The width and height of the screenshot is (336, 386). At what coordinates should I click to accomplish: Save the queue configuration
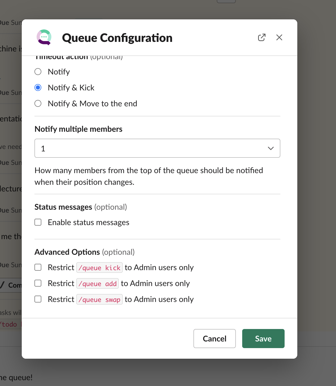click(x=263, y=339)
